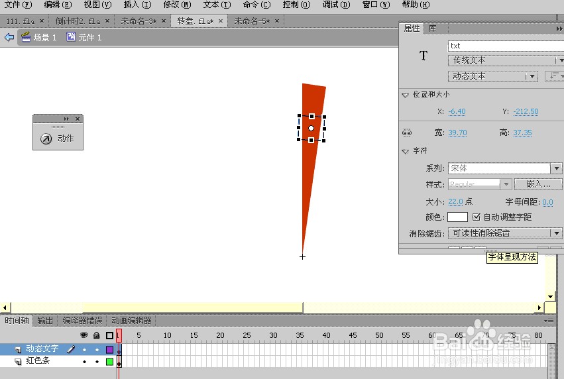Viewport: 564px width, 379px height.
Task: Open the 可读性消除锯齿 anti-alias dropdown
Action: [504, 233]
